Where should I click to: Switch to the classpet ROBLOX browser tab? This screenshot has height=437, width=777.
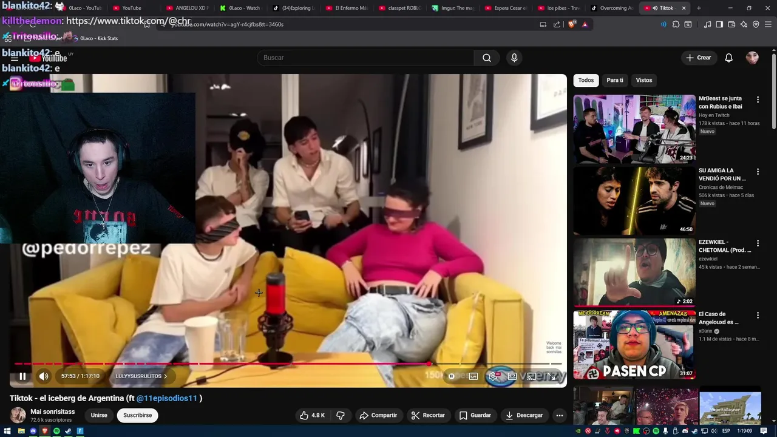click(x=399, y=8)
